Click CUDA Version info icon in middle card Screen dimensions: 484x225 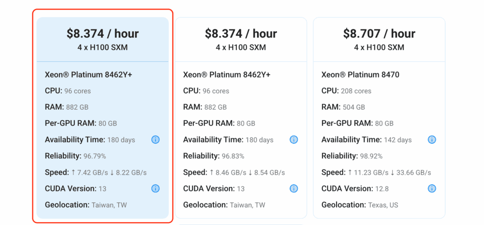point(294,189)
